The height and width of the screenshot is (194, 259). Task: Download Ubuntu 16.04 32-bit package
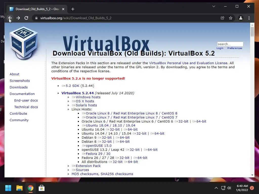click(115, 130)
